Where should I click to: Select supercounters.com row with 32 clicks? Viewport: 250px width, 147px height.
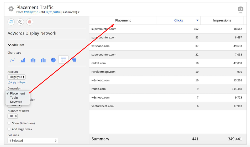point(168,55)
